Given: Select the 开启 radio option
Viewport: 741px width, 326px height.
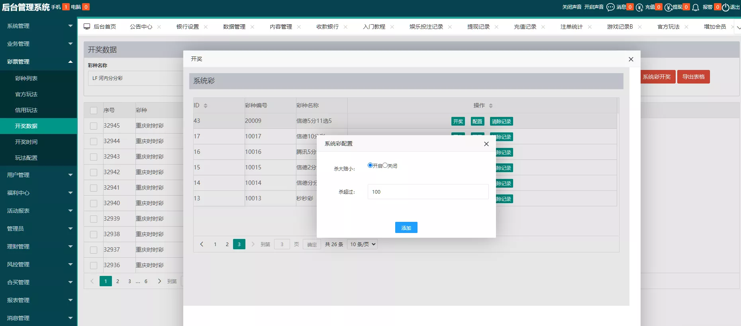Looking at the screenshot, I should [x=370, y=165].
